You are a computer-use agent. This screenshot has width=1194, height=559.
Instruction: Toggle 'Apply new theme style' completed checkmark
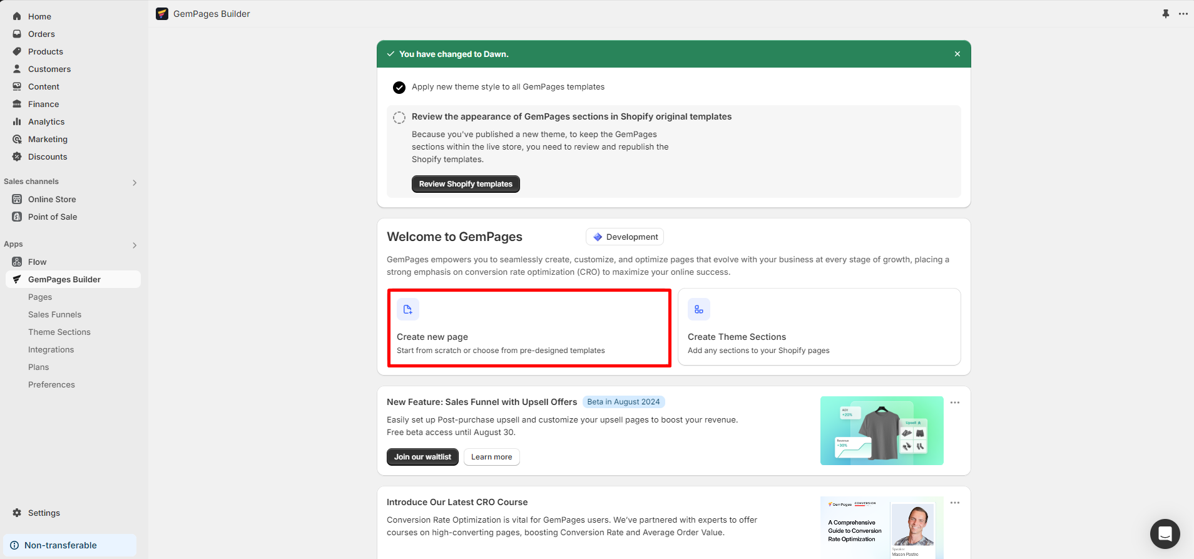(x=399, y=88)
